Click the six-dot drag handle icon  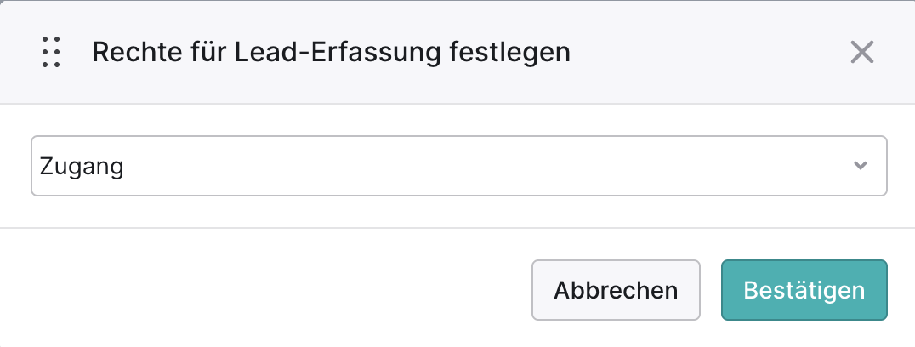51,52
